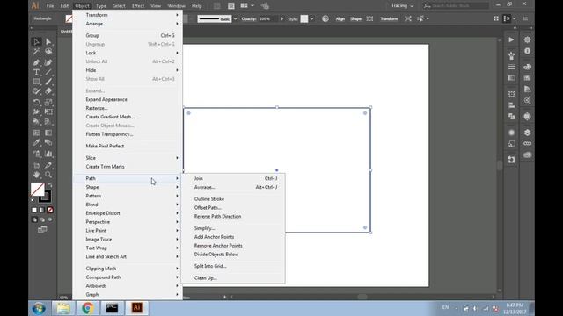This screenshot has width=563, height=316.
Task: Set default fill and stroke
Action: (33, 200)
